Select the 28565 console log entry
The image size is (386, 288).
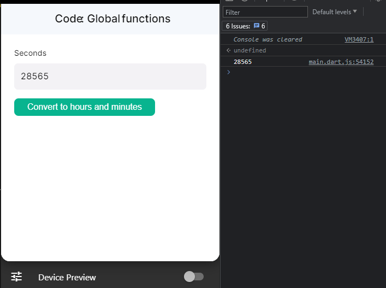click(x=243, y=62)
